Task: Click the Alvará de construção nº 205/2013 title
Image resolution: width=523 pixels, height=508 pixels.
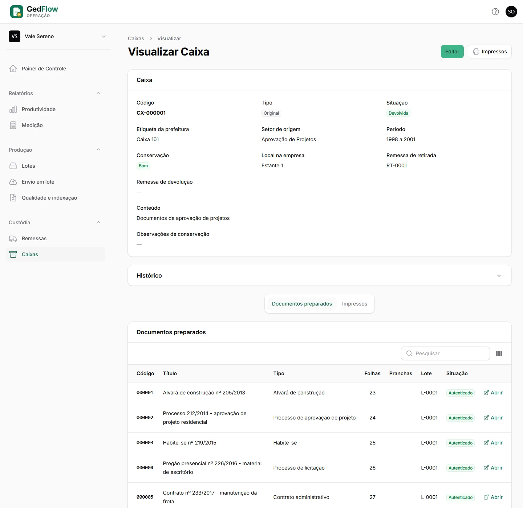Action: click(x=204, y=393)
